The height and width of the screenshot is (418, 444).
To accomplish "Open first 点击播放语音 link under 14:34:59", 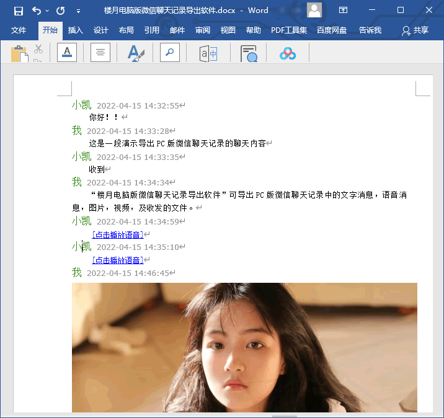I will click(x=118, y=235).
